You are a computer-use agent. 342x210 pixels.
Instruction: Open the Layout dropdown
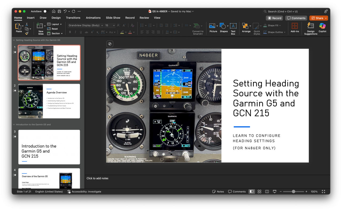tap(55, 24)
